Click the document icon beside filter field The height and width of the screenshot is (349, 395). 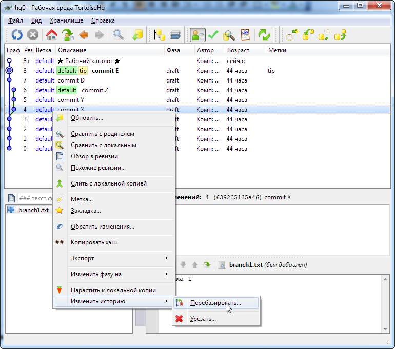click(11, 198)
